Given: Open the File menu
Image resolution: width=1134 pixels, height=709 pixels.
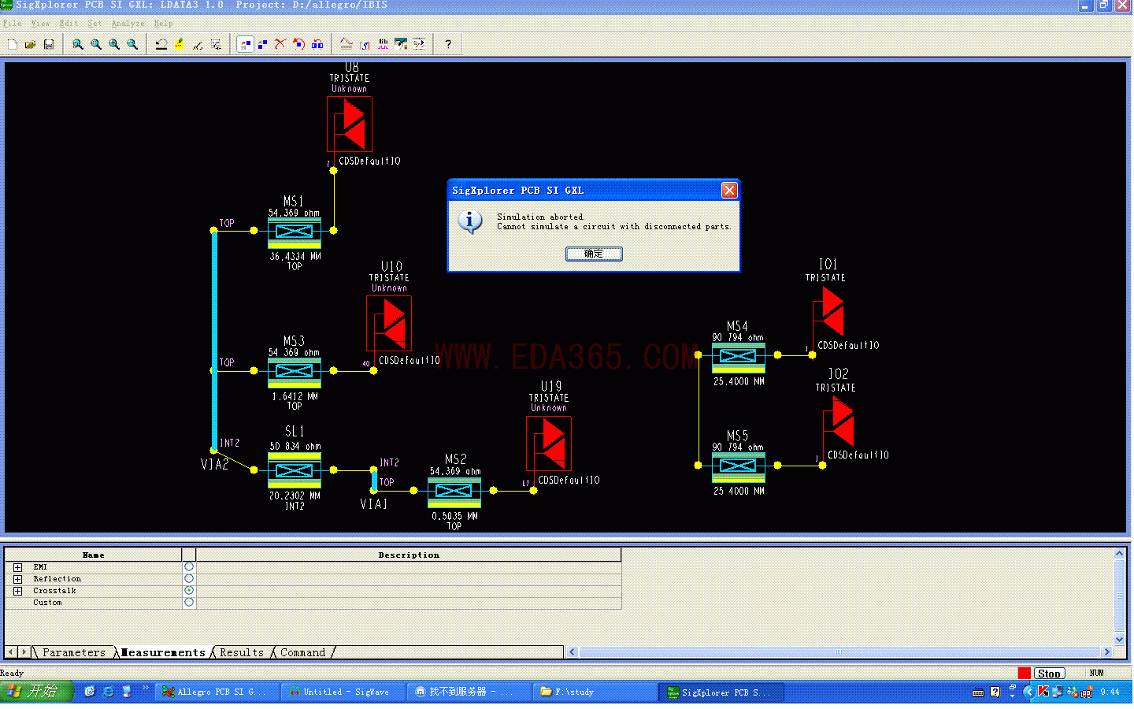Looking at the screenshot, I should (x=13, y=24).
